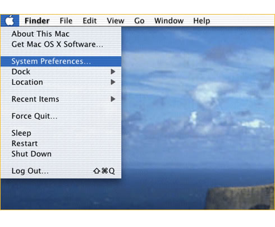Select Shut Down option
The image size is (275, 227).
click(61, 154)
